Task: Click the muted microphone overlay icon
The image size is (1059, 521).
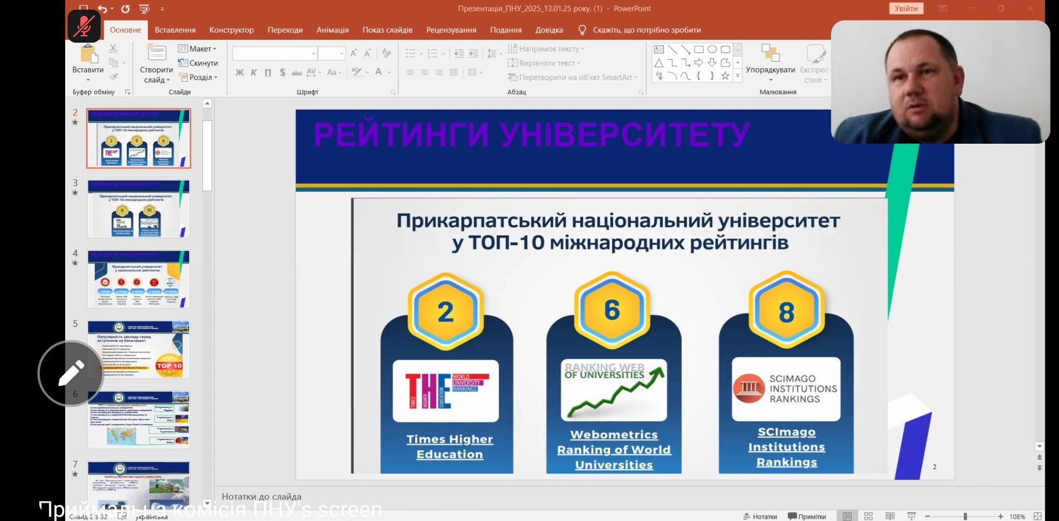Action: [x=84, y=26]
